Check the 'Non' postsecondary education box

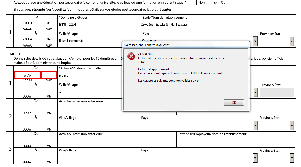coord(194,3)
